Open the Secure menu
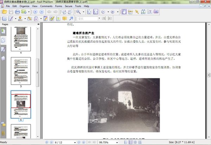 coord(69,6)
